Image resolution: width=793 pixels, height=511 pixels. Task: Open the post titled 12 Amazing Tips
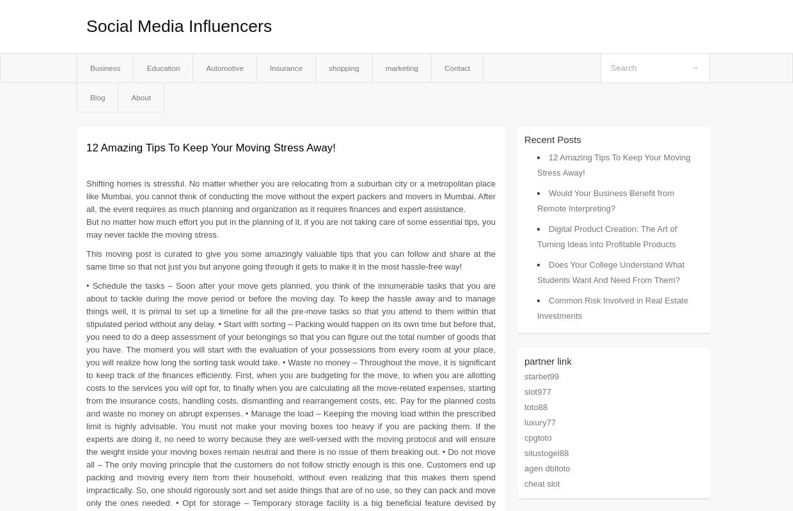pyautogui.click(x=211, y=148)
